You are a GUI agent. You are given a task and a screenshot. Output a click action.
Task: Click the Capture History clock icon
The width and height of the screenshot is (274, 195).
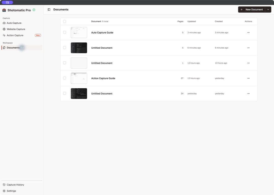(4, 185)
